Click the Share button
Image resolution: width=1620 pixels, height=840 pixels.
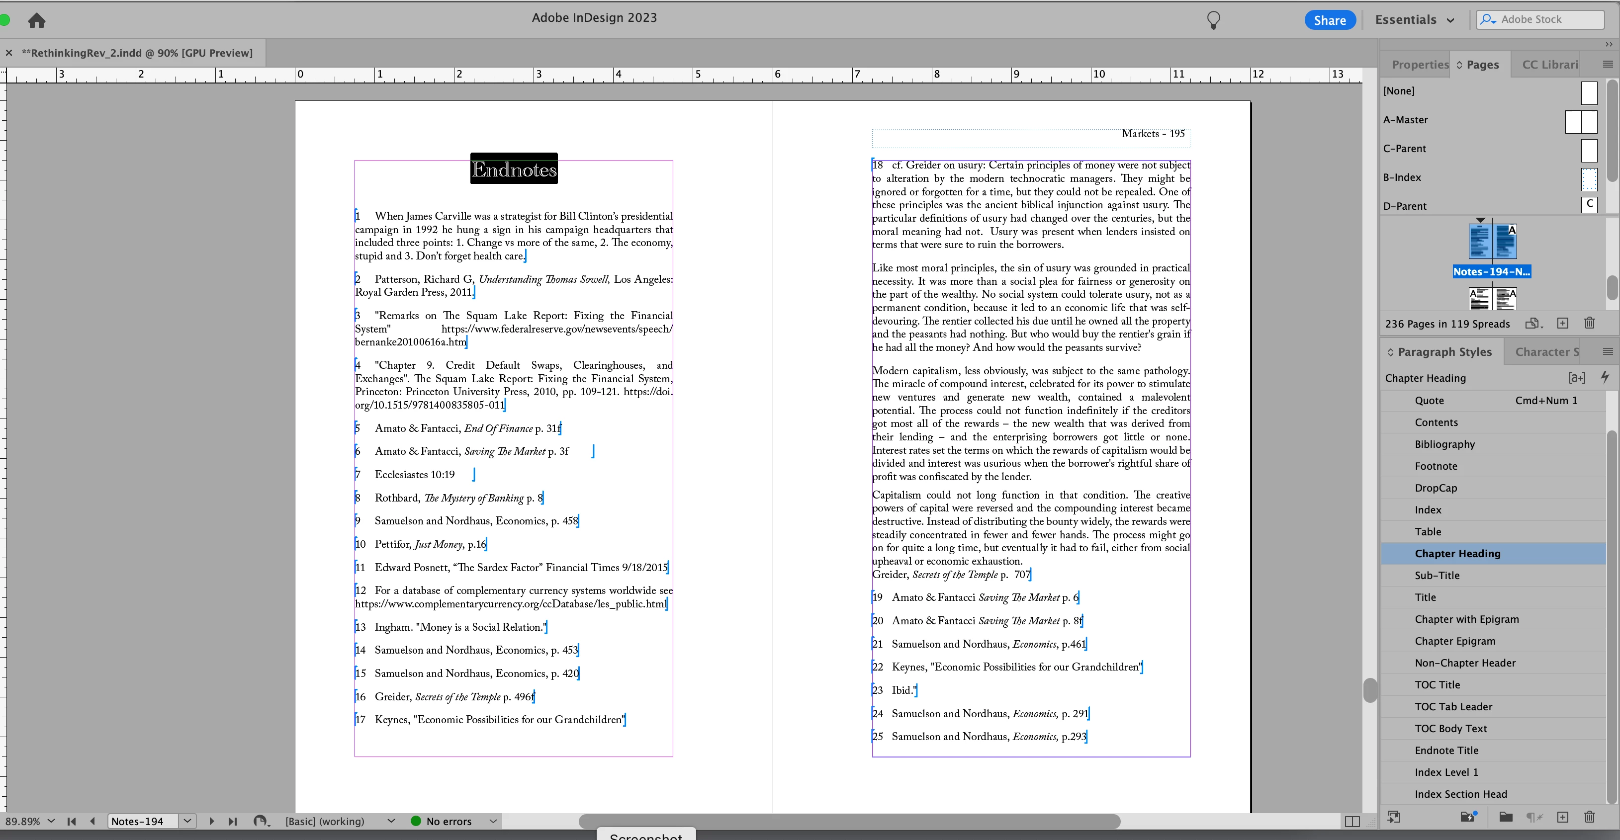[1330, 20]
